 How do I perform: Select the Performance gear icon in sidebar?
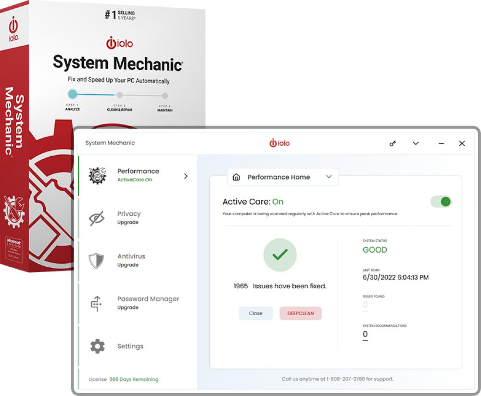click(97, 175)
